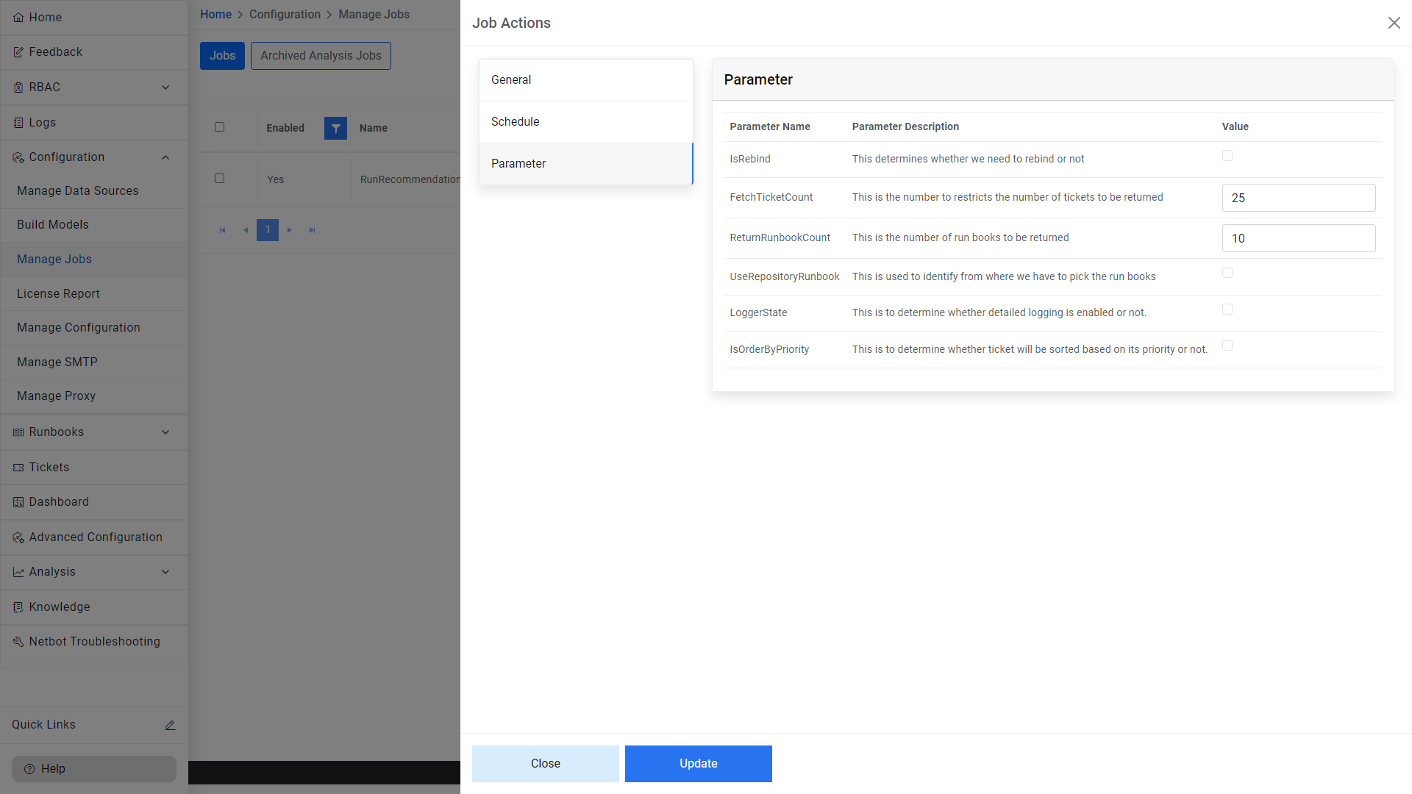This screenshot has width=1412, height=794.
Task: Click the Logs sidebar icon
Action: pos(18,123)
